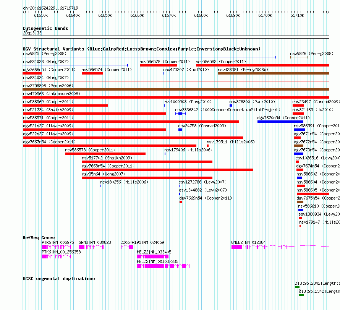Open the dgv521n27 (Itsara2009) label

tap(48, 126)
